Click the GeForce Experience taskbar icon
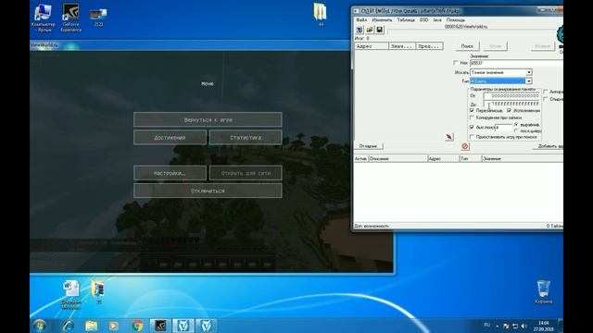The image size is (593, 333). click(x=160, y=326)
